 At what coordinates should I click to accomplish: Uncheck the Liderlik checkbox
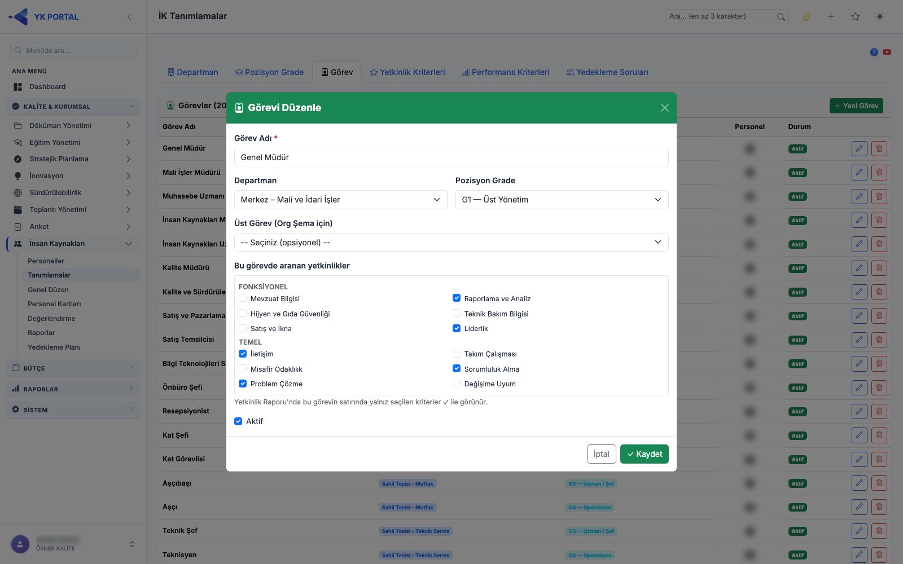pyautogui.click(x=457, y=328)
